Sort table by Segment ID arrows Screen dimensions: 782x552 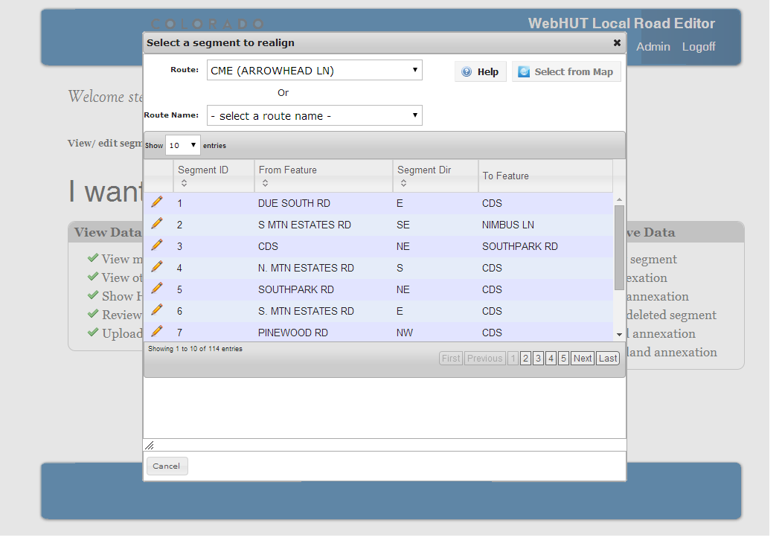pyautogui.click(x=184, y=183)
